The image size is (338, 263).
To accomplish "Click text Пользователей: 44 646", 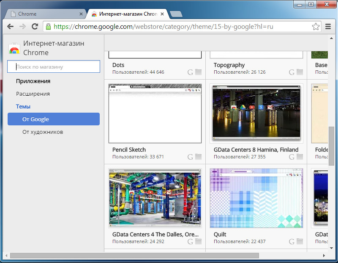I will coord(138,72).
